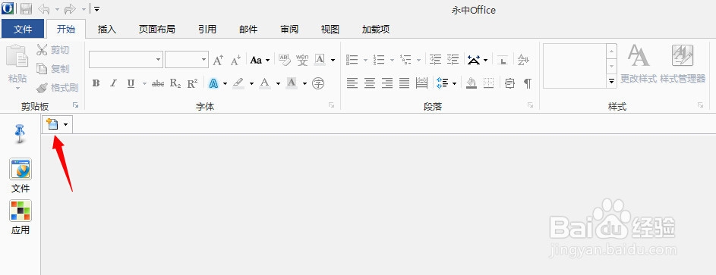Toggle Subscript R₂ formatting
Viewport: 716px width, 275px height.
176,83
